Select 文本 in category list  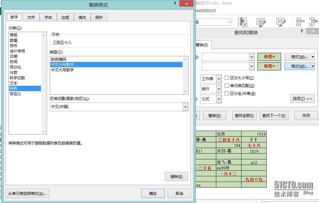click(x=25, y=83)
